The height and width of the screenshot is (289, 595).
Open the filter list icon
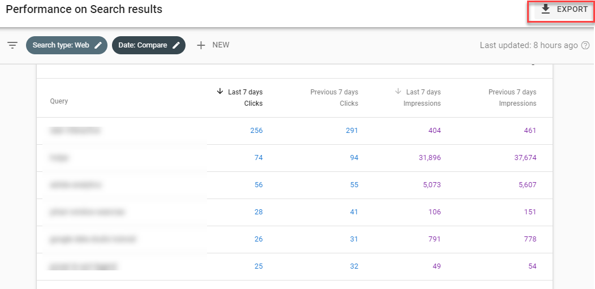point(12,45)
